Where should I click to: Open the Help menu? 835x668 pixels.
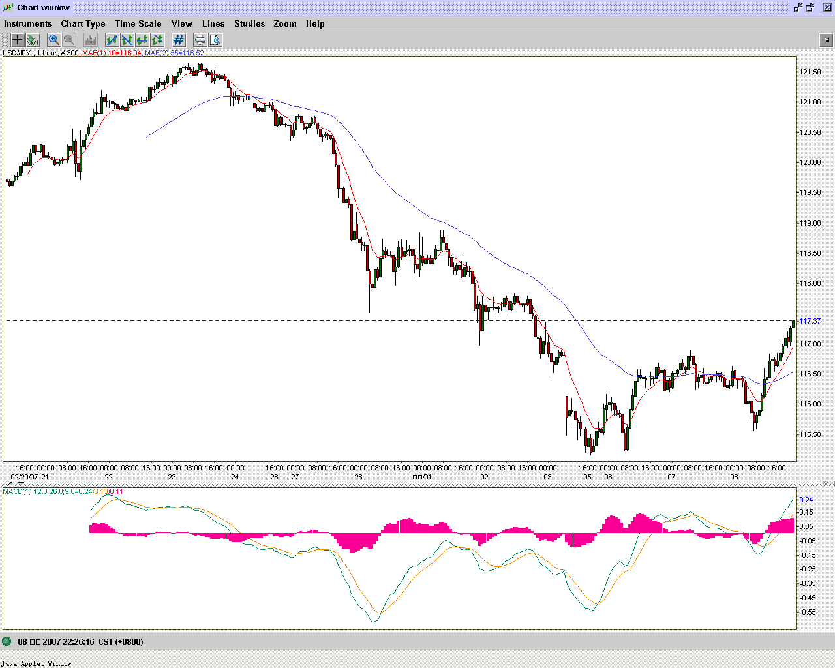pos(315,23)
